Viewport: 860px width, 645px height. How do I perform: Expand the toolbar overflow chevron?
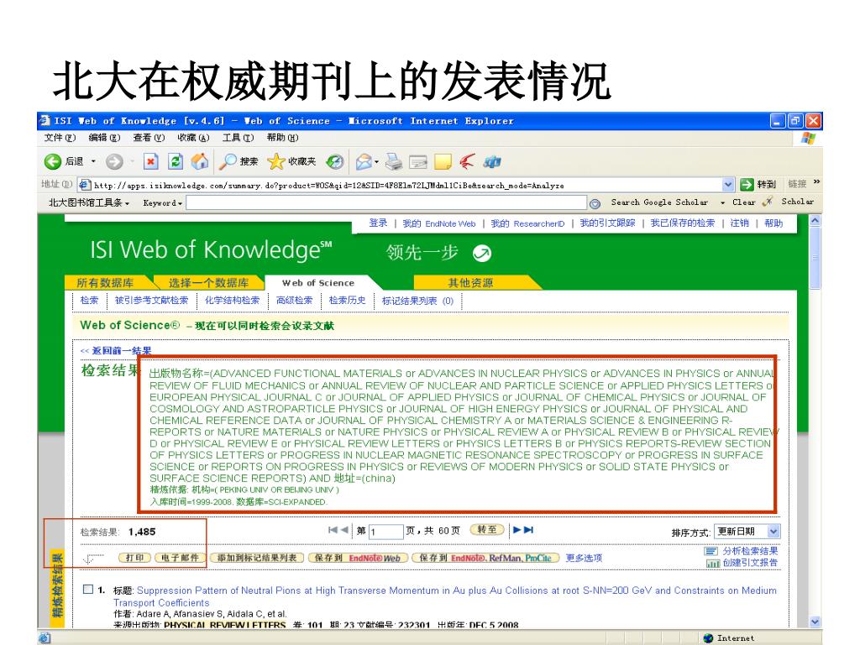816,181
